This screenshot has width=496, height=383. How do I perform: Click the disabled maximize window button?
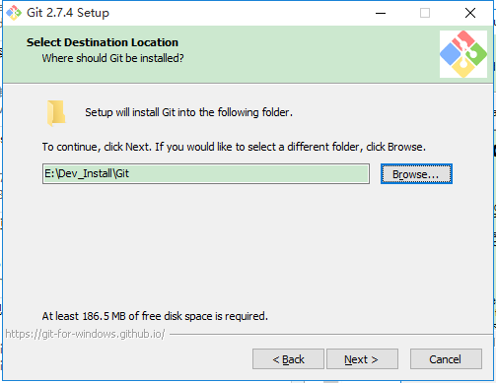tap(425, 13)
